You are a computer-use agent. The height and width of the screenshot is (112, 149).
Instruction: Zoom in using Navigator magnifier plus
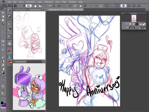pyautogui.click(x=134, y=24)
